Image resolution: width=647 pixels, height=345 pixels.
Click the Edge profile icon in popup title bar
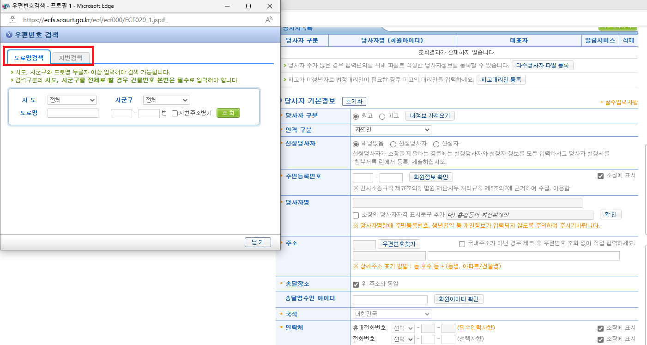pyautogui.click(x=6, y=6)
